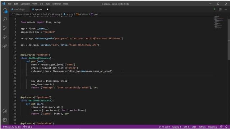The height and width of the screenshot is (129, 230).
Task: Open the View menu
Action: pos(35,4)
